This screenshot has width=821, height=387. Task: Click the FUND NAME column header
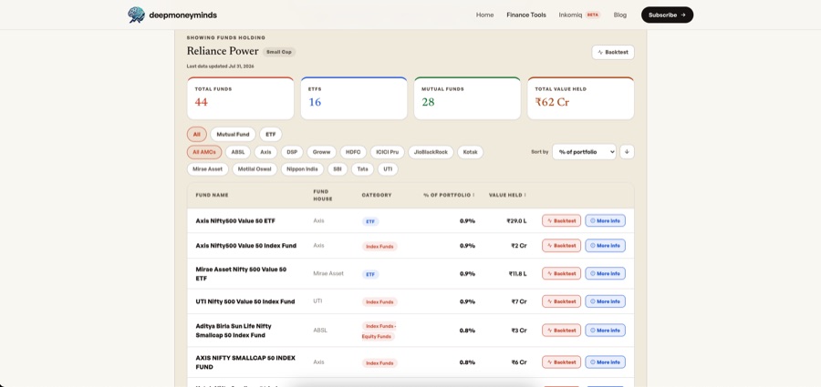pos(212,195)
